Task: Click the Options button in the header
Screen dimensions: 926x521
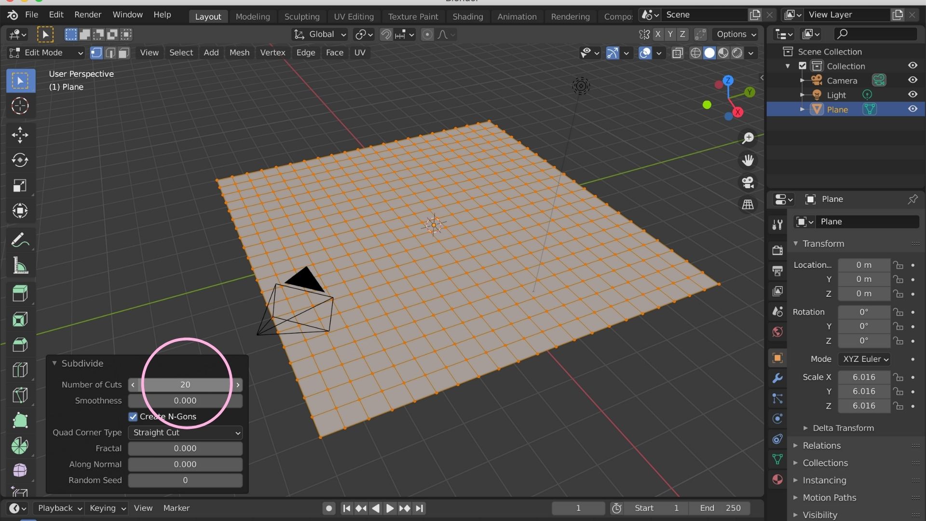Action: pos(735,34)
